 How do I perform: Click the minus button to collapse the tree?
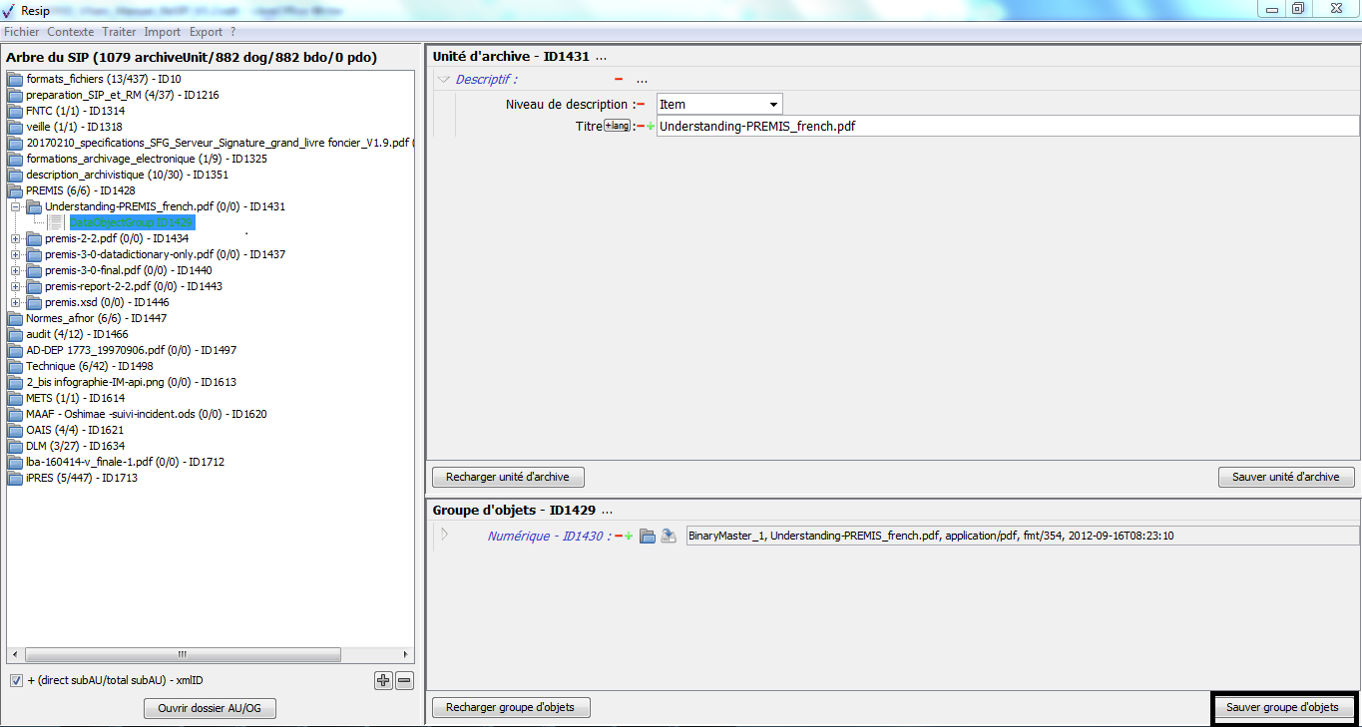pyautogui.click(x=404, y=681)
